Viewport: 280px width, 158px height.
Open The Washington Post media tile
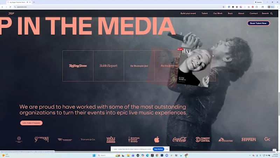click(x=139, y=66)
